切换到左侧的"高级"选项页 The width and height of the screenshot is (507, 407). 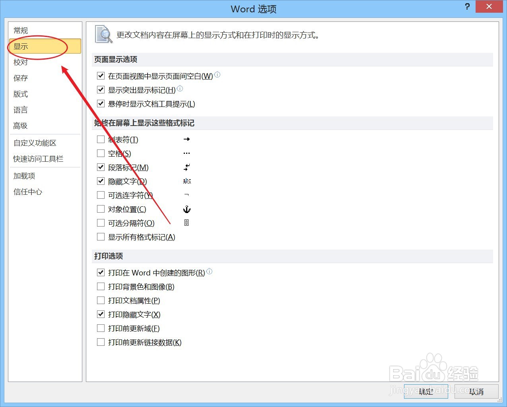pyautogui.click(x=20, y=126)
